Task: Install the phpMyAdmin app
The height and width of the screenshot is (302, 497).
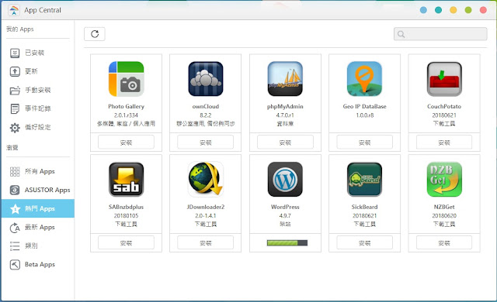Action: [285, 142]
